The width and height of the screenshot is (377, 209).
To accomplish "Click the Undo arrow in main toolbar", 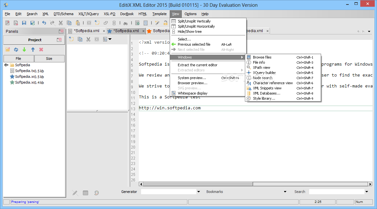I will [44, 23].
